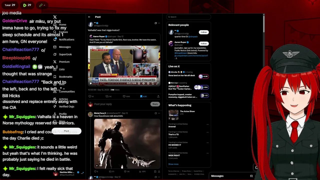Expand the video to fullscreen
This screenshot has height=180, width=320.
157,83
